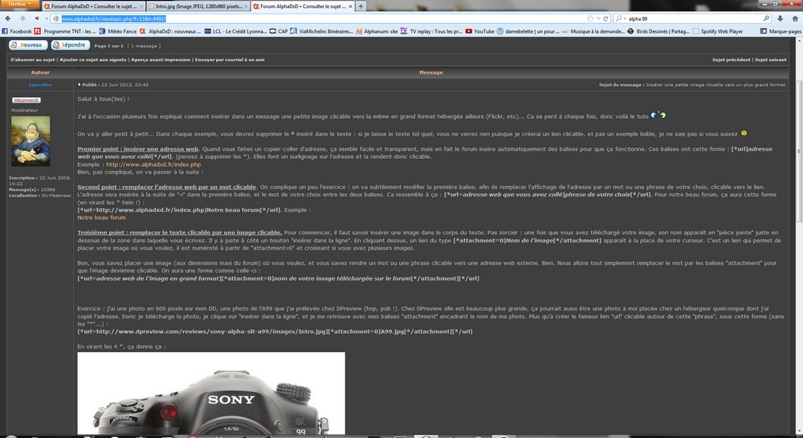Open damebelette bookmark

528,31
